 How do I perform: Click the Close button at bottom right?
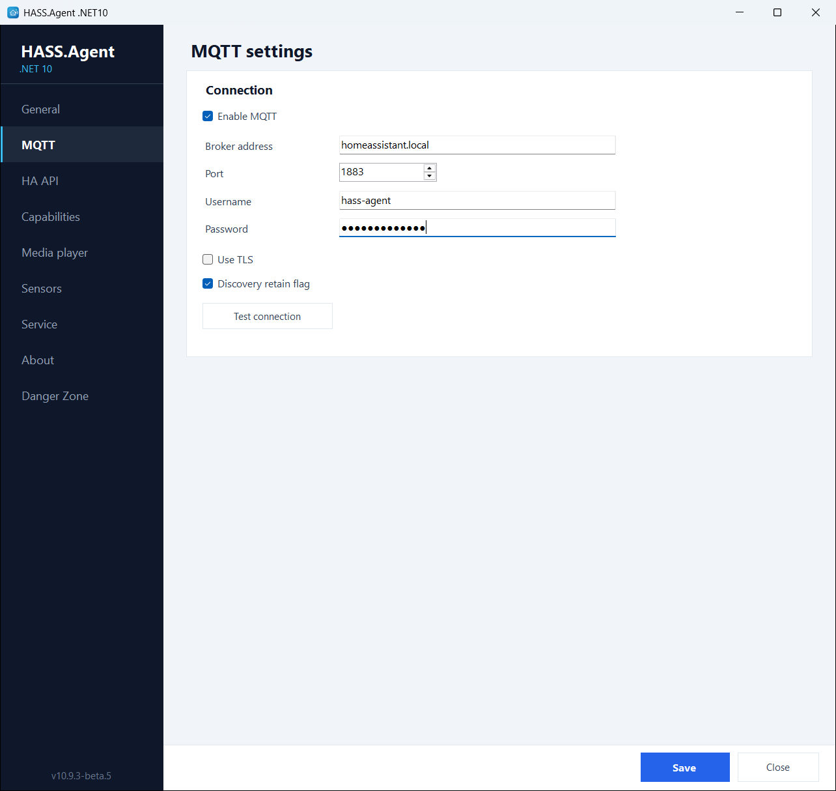coord(778,768)
